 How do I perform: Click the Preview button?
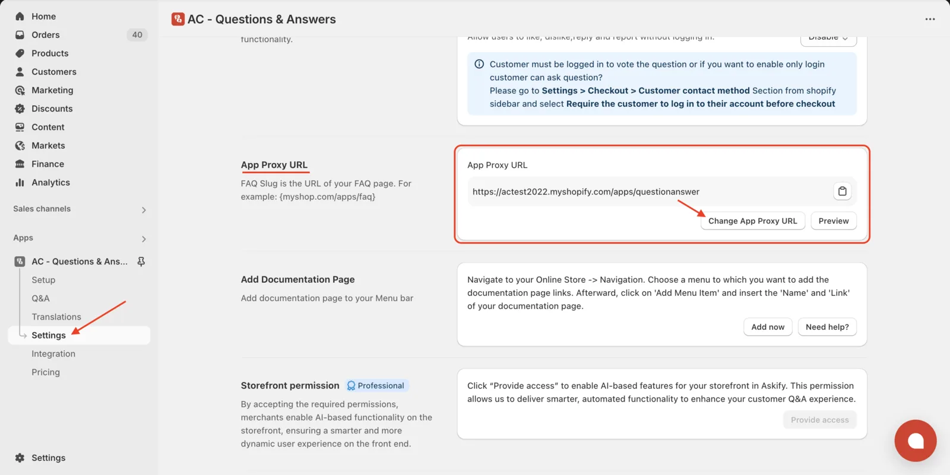834,221
